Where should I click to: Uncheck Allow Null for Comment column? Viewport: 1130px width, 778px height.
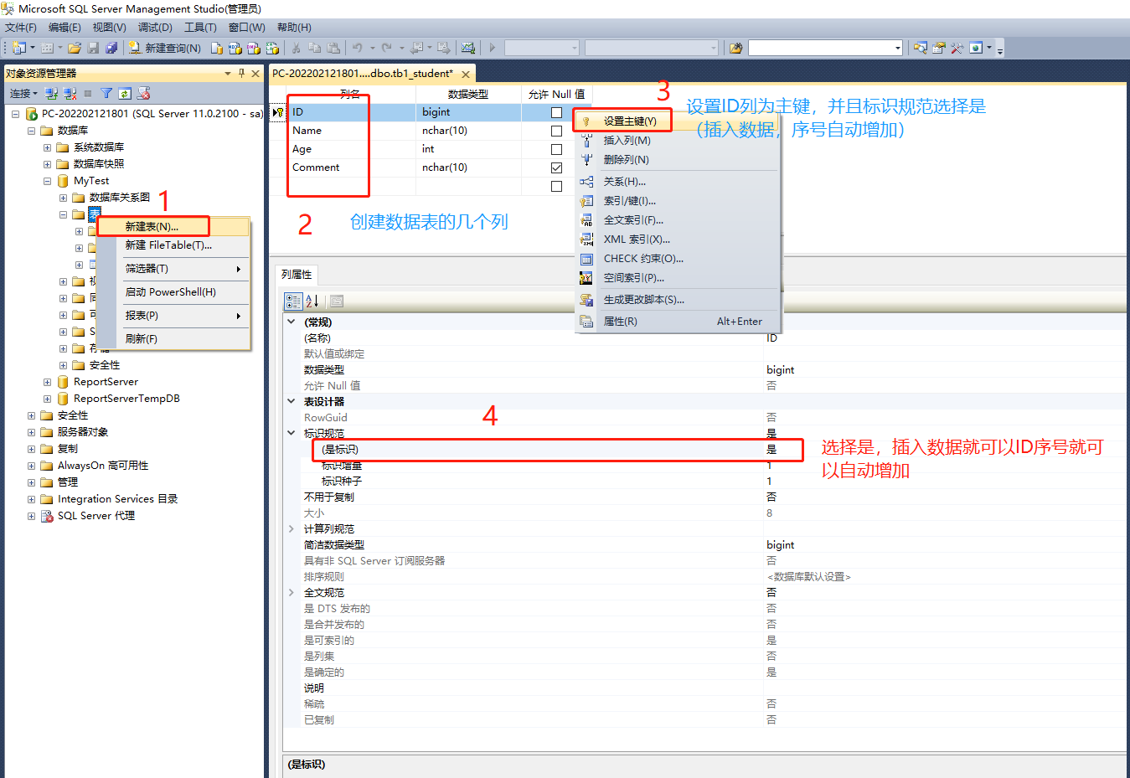[556, 167]
